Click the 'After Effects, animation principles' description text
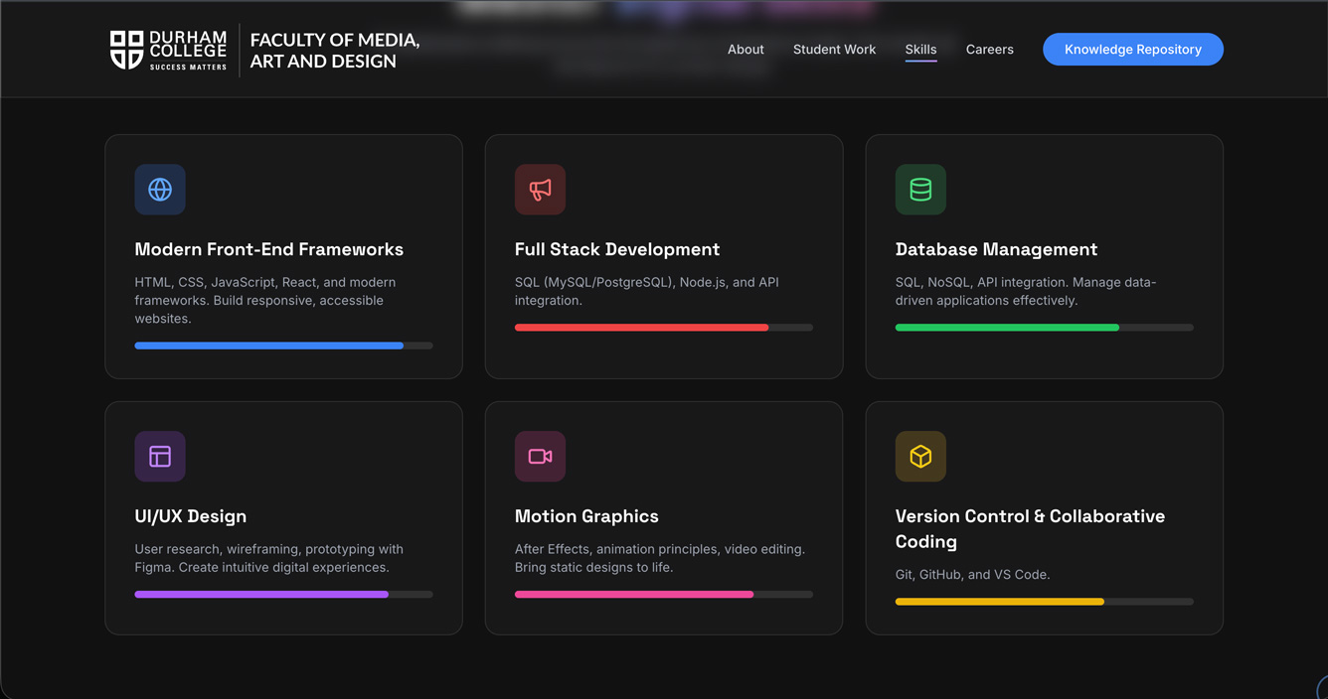Viewport: 1328px width, 699px height. click(660, 558)
